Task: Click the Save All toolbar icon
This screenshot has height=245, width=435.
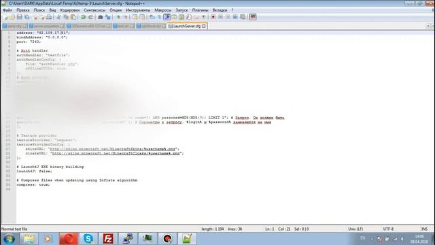Action: pyautogui.click(x=27, y=17)
